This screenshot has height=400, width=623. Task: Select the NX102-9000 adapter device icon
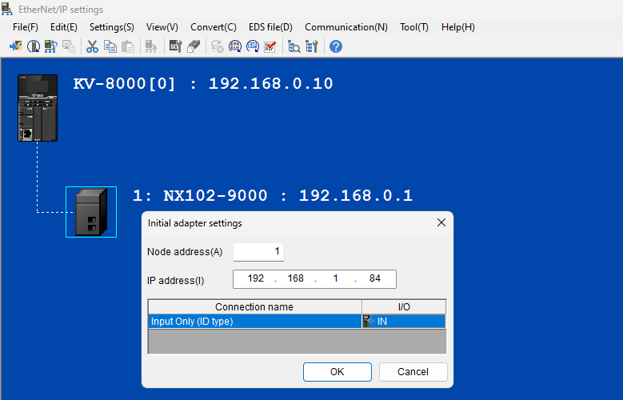(91, 212)
